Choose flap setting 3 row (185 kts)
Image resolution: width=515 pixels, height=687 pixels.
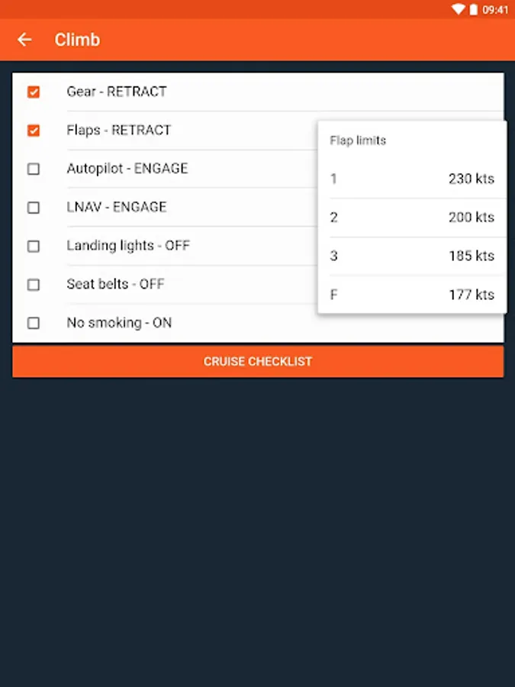point(412,256)
